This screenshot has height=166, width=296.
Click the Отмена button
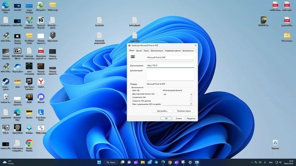click(x=179, y=119)
